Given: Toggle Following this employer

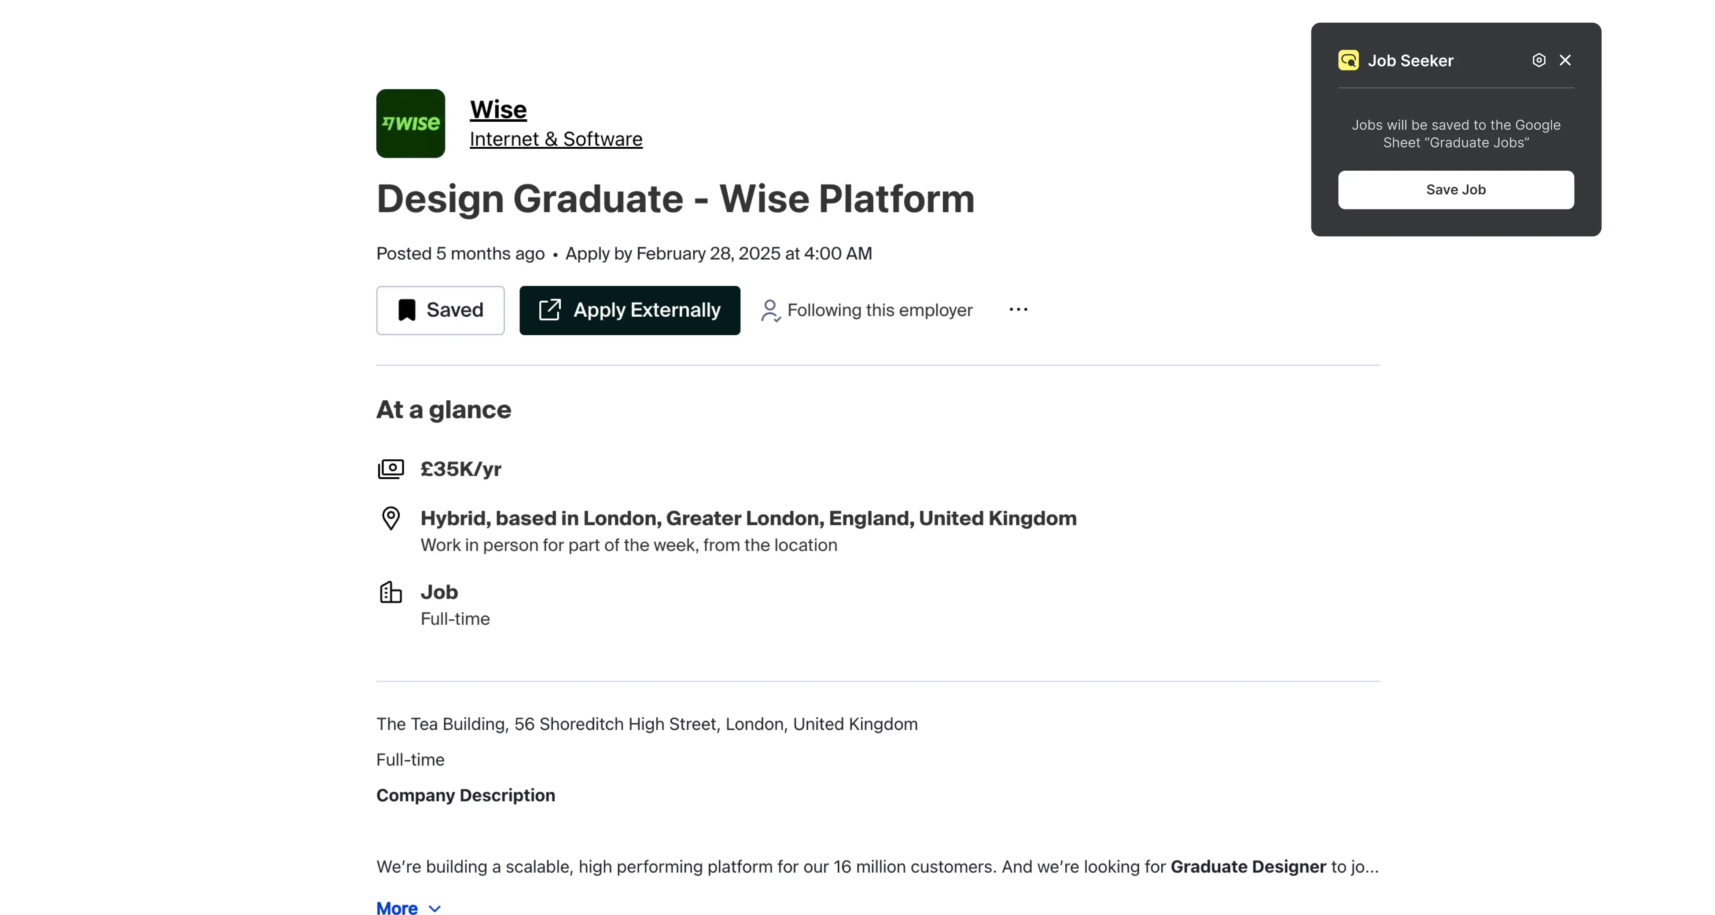Looking at the screenshot, I should click(866, 310).
